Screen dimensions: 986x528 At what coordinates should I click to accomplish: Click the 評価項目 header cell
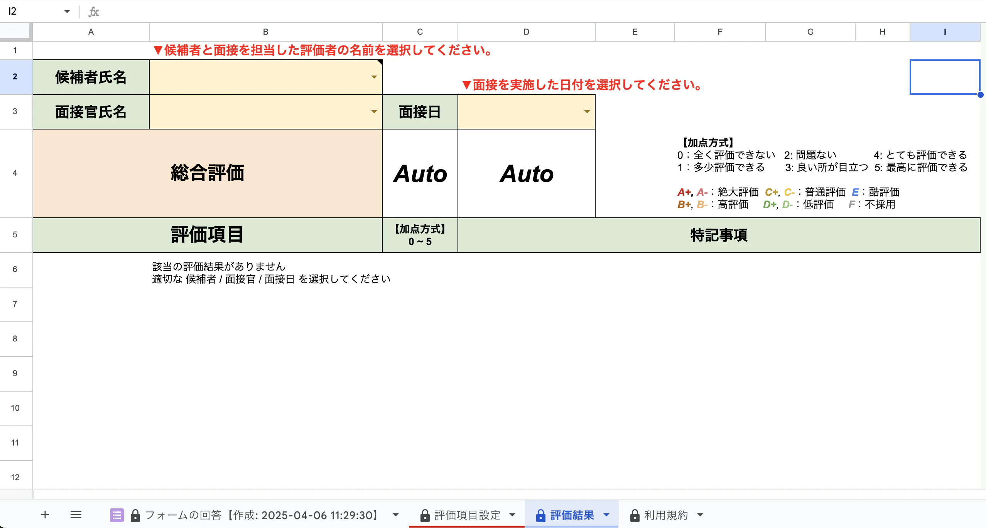click(208, 235)
